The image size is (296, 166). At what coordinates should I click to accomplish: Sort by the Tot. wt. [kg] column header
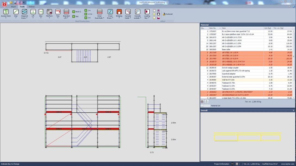click(x=283, y=28)
